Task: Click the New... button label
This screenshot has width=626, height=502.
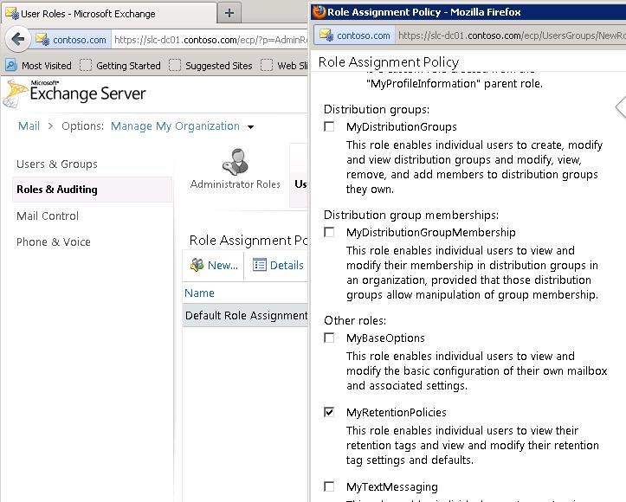Action: coord(223,265)
